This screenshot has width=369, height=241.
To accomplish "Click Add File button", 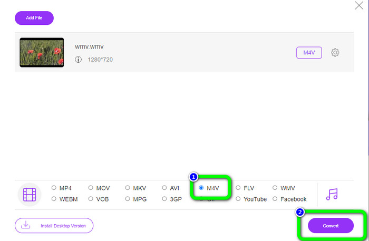I will click(34, 18).
